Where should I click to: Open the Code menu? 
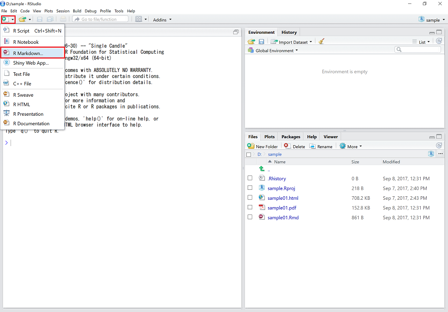[x=25, y=11]
